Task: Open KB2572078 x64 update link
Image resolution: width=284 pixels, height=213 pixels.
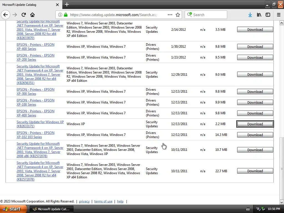Action: click(x=40, y=171)
